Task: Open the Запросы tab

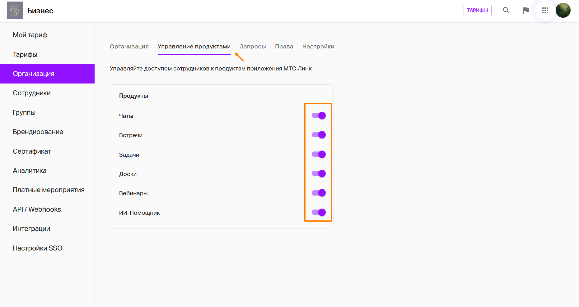Action: [253, 47]
